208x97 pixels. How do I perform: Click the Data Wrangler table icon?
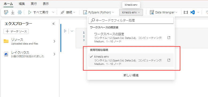tap(152, 12)
